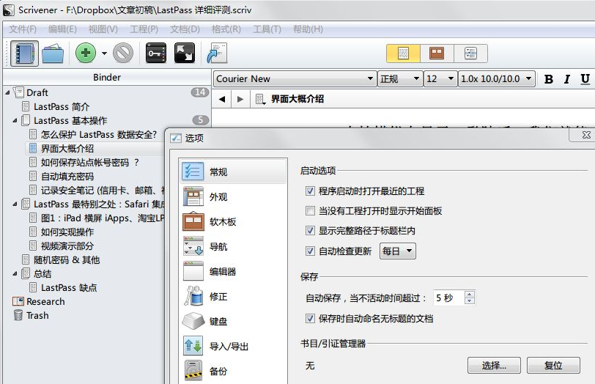
Task: Go back in editor history
Action: pos(222,99)
